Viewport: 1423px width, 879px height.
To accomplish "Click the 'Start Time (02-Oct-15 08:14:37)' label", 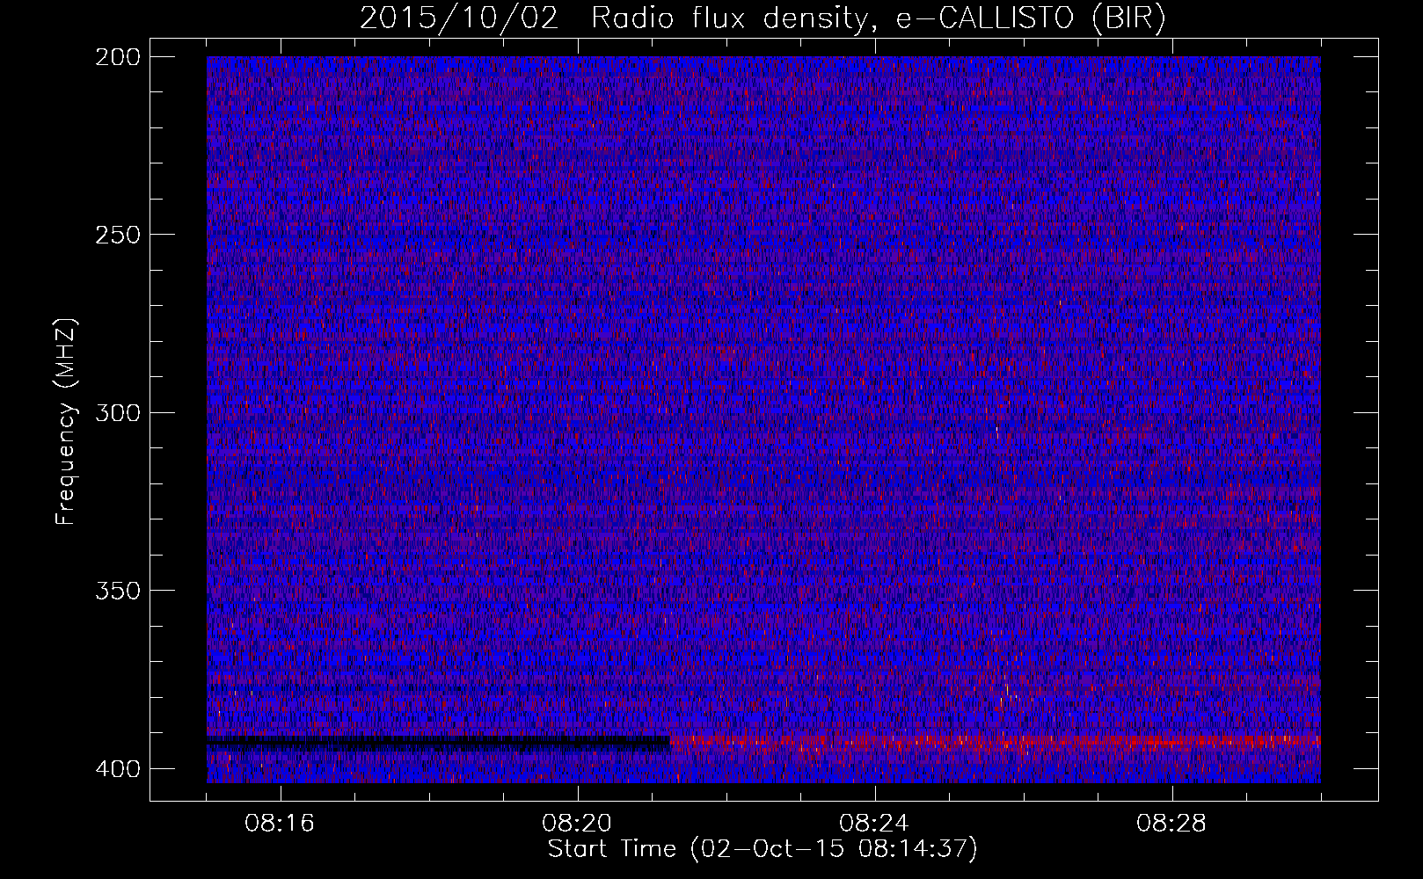I will coord(763,849).
